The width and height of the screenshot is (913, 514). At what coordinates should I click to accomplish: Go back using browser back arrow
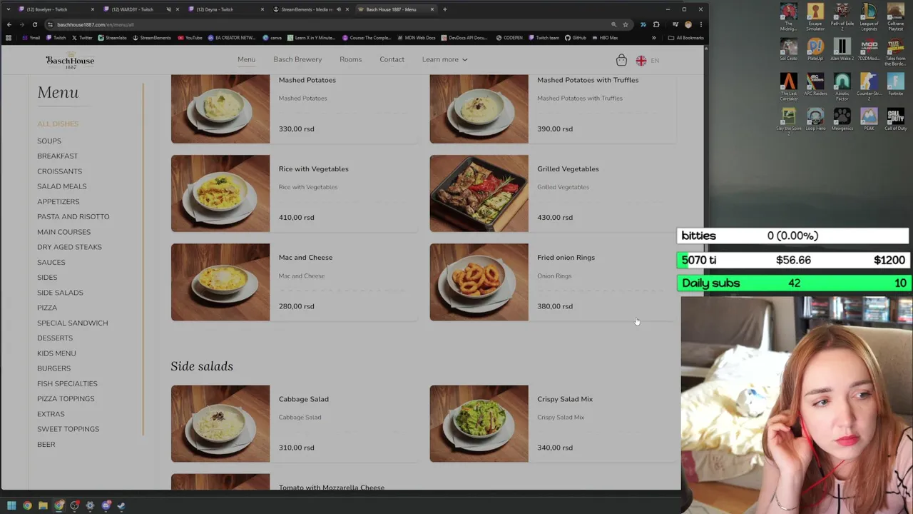point(9,24)
